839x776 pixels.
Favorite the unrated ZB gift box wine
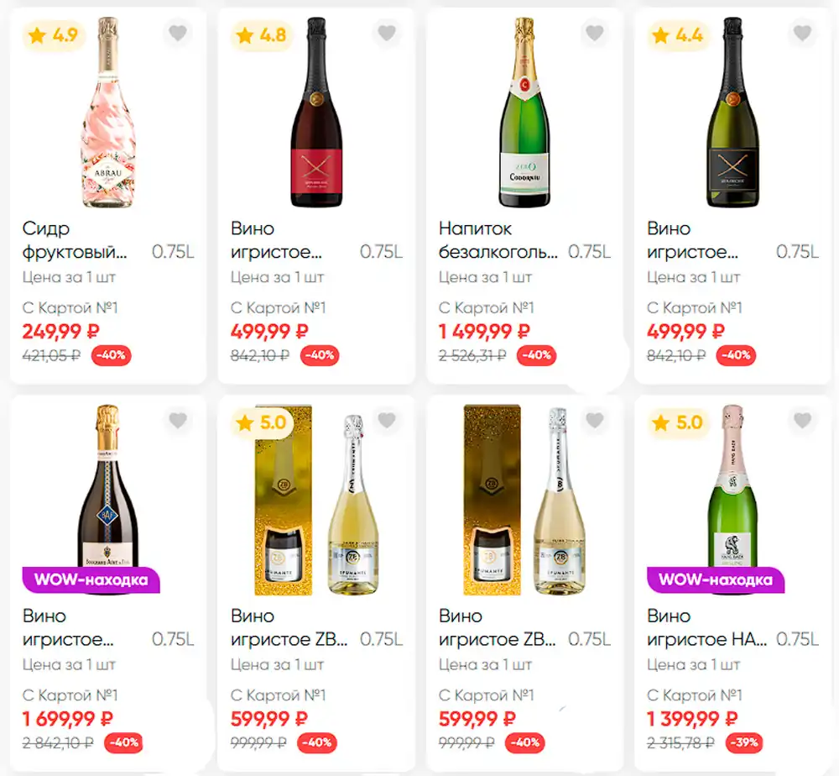click(x=594, y=421)
